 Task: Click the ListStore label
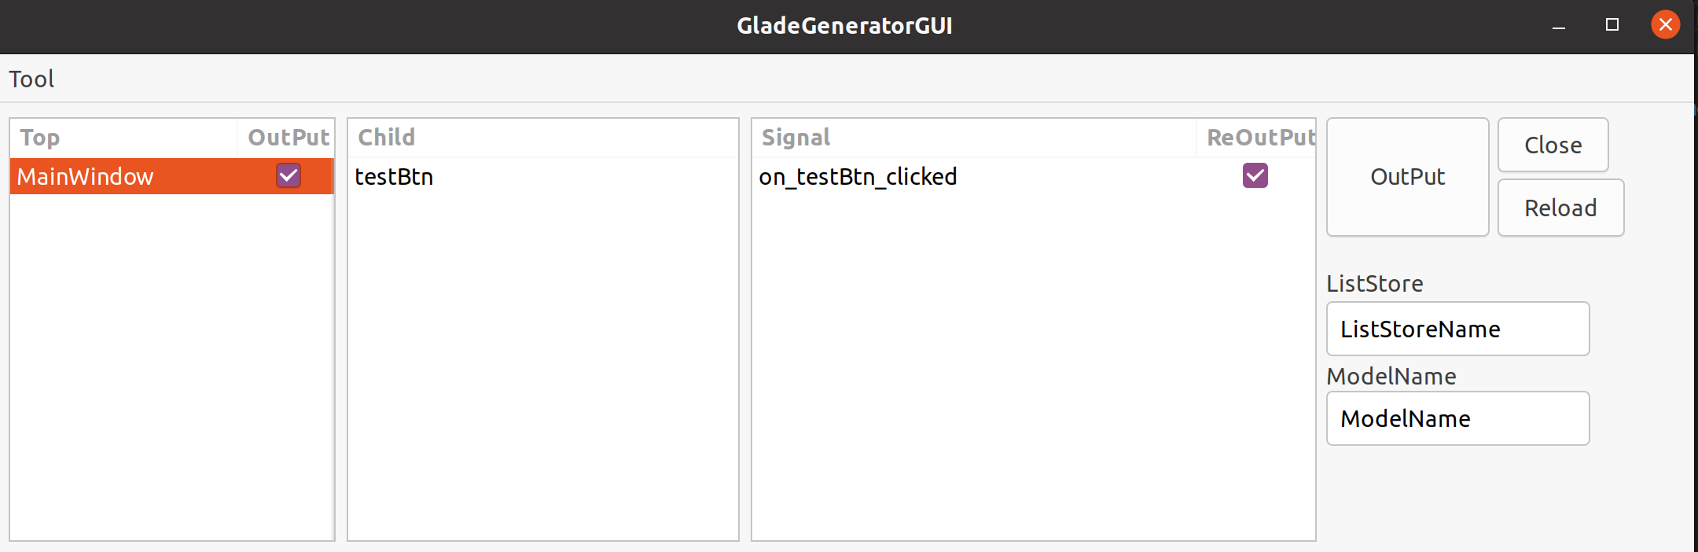1374,283
